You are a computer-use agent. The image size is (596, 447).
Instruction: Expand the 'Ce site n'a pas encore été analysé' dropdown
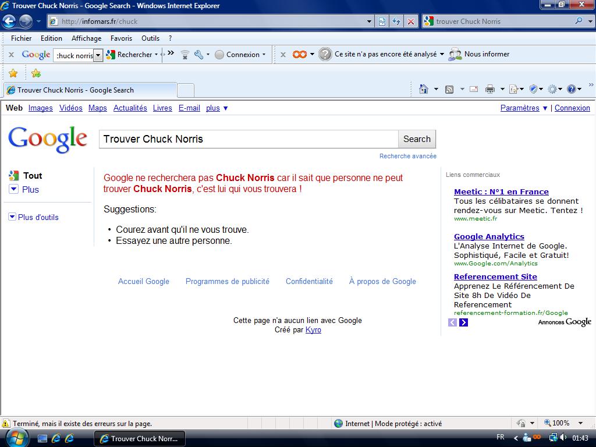point(442,54)
